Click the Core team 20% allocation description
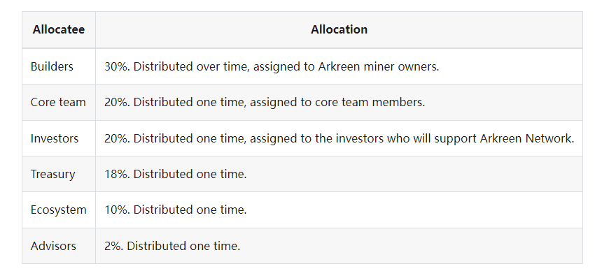This screenshot has width=609, height=271. click(265, 103)
